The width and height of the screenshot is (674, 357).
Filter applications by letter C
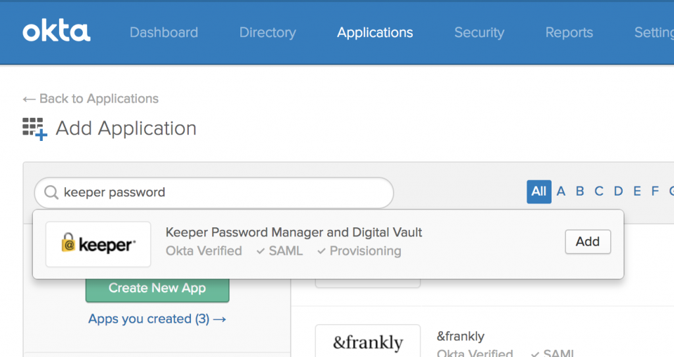[x=599, y=192]
